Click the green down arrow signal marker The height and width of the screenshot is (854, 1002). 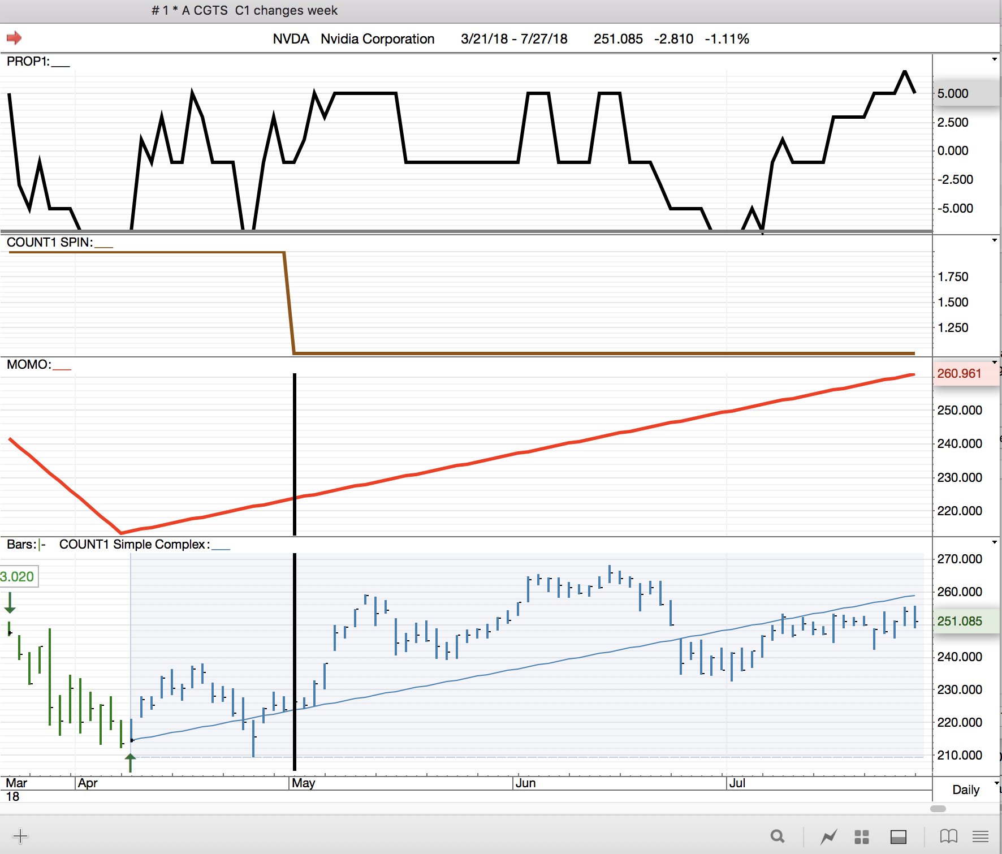pyautogui.click(x=10, y=602)
